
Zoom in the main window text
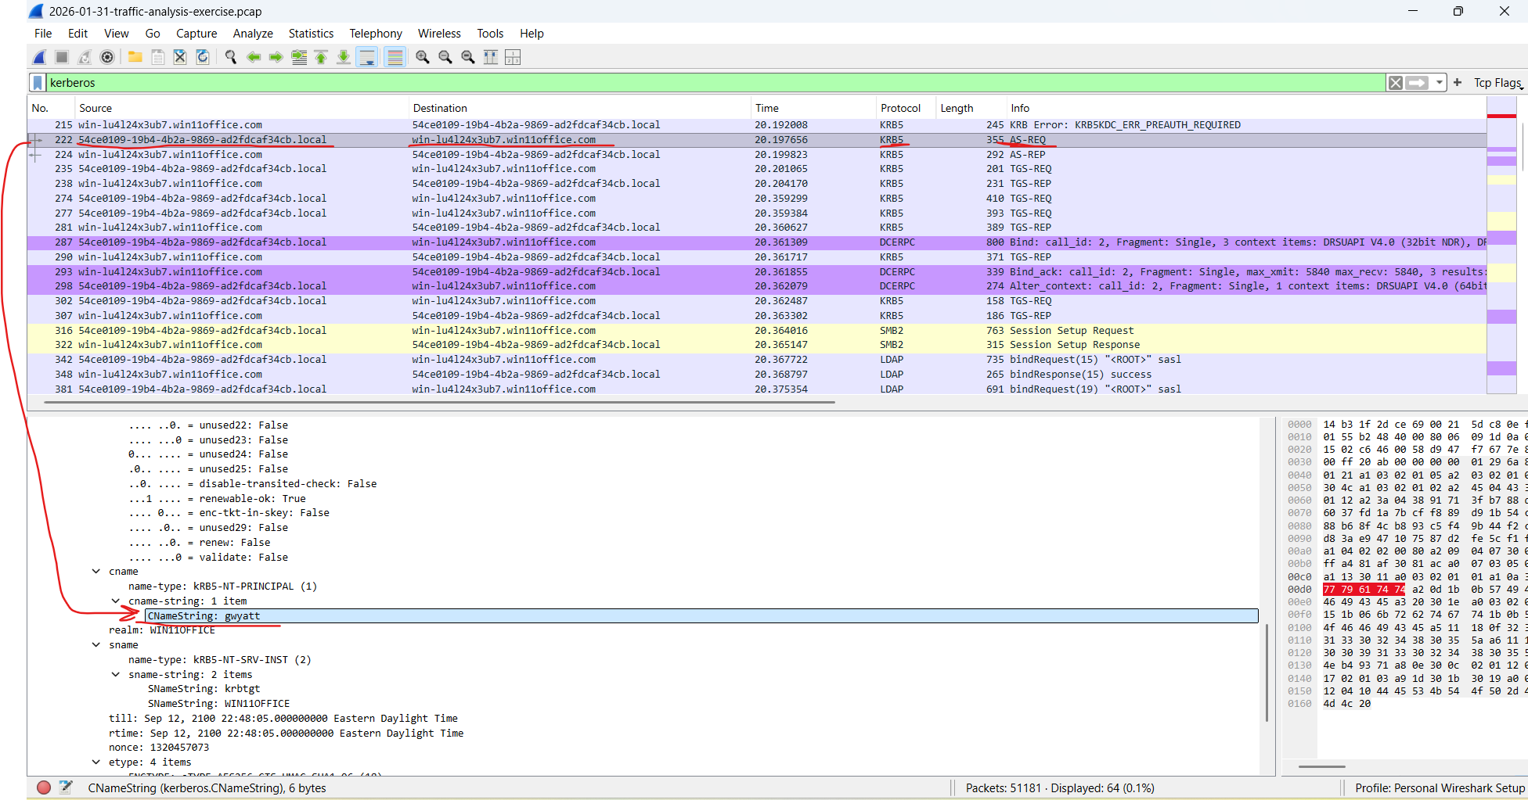423,57
